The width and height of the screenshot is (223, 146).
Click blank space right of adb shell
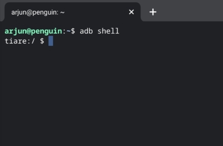(171, 31)
